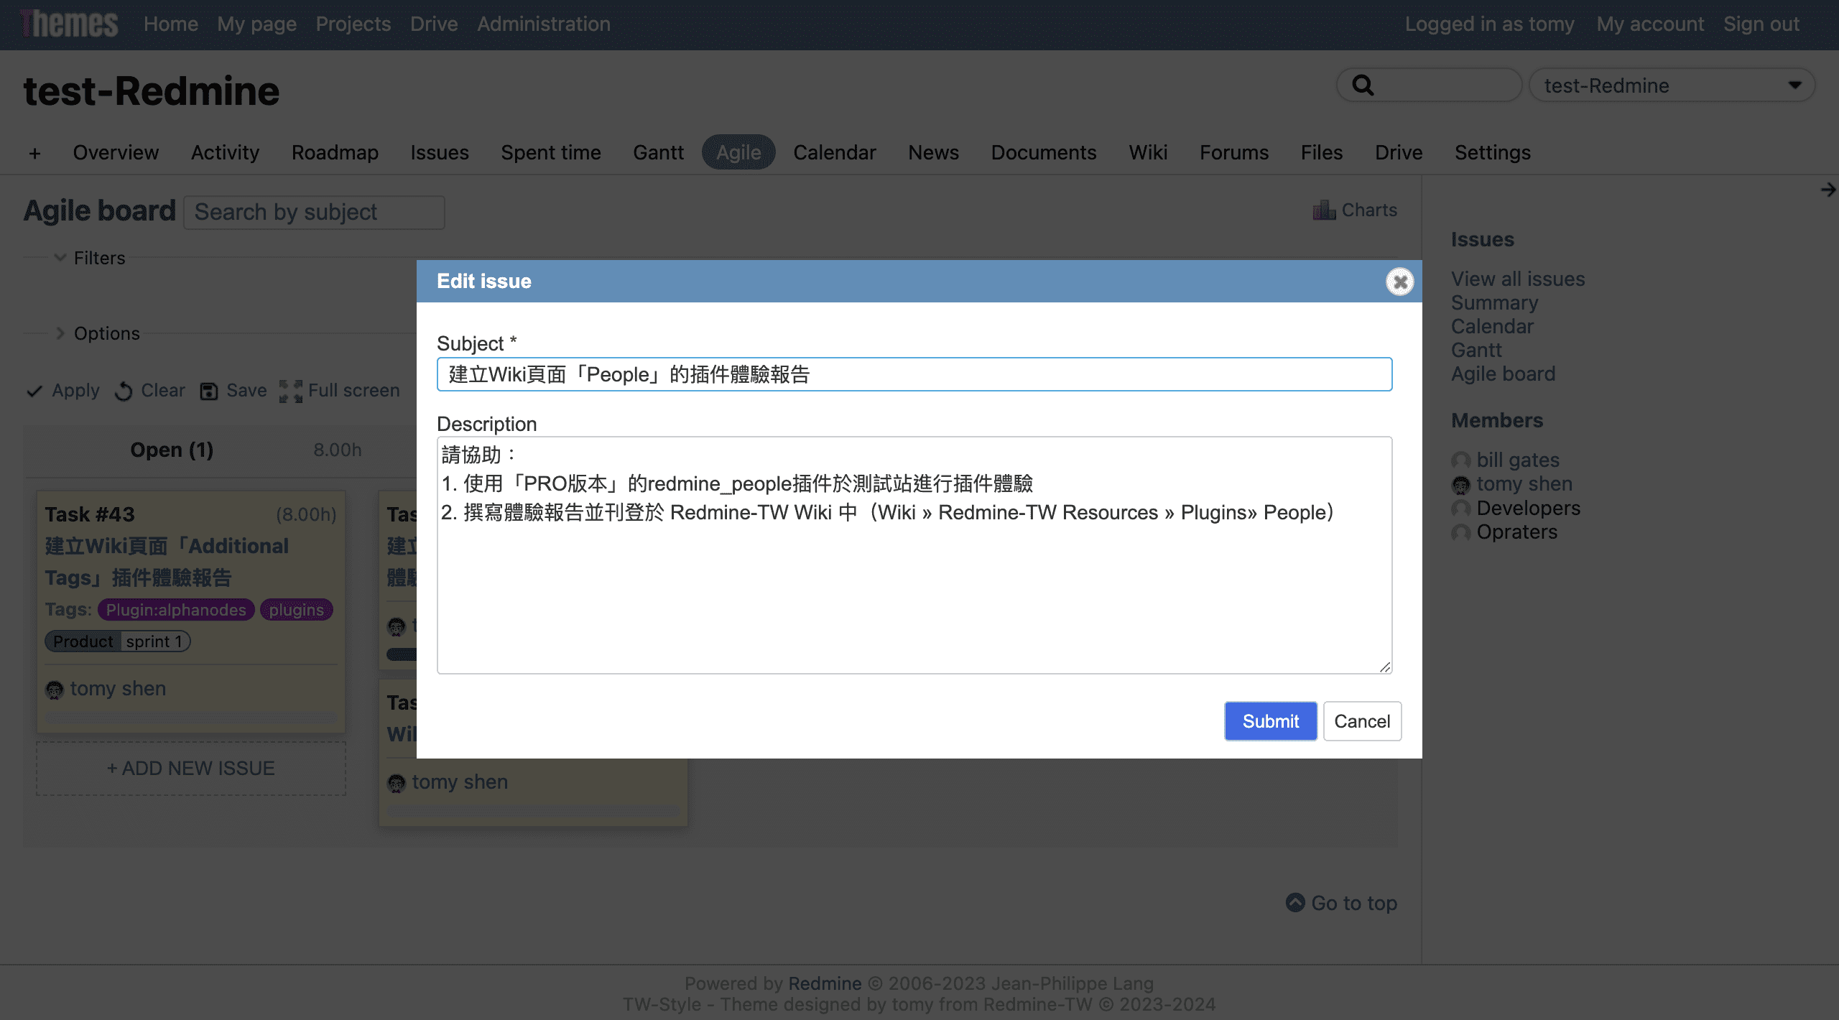Click the Plugin:alphanodes tag badge

tap(176, 610)
